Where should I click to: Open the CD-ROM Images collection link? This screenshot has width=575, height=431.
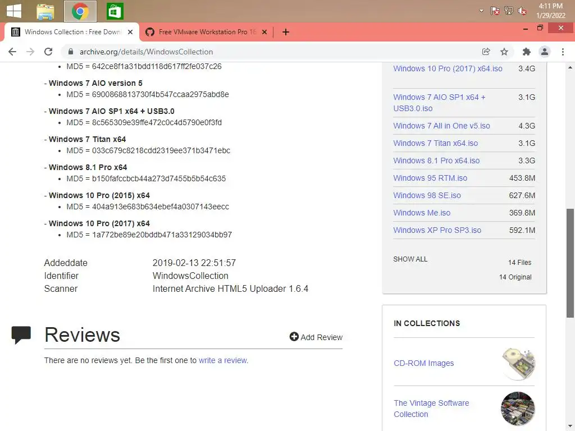423,363
